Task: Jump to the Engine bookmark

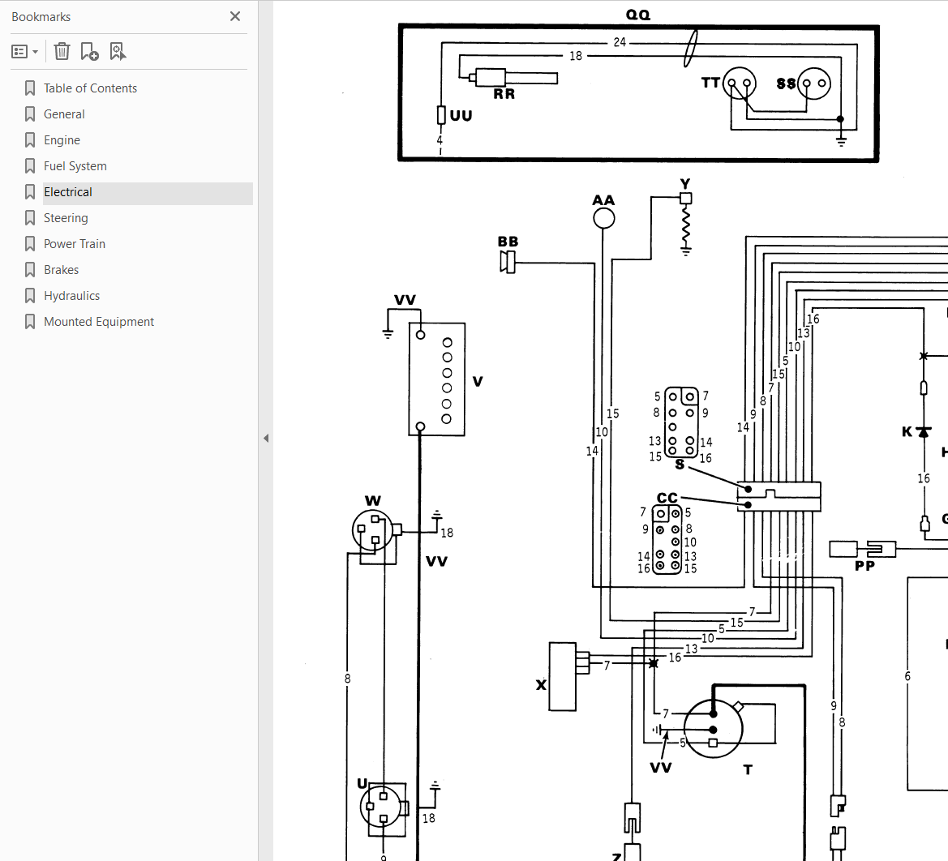Action: click(62, 140)
